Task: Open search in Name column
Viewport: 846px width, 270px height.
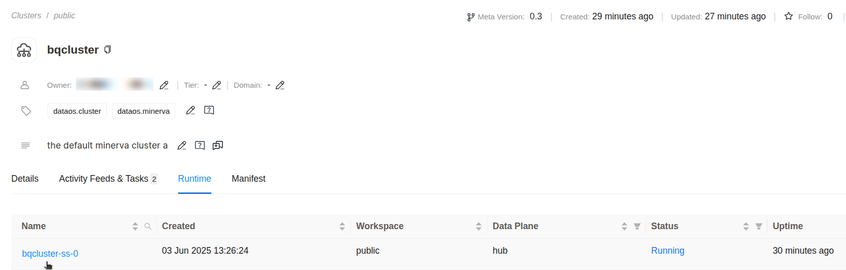Action: (x=148, y=226)
